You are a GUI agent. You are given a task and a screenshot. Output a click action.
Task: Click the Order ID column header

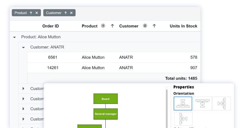[51, 26]
